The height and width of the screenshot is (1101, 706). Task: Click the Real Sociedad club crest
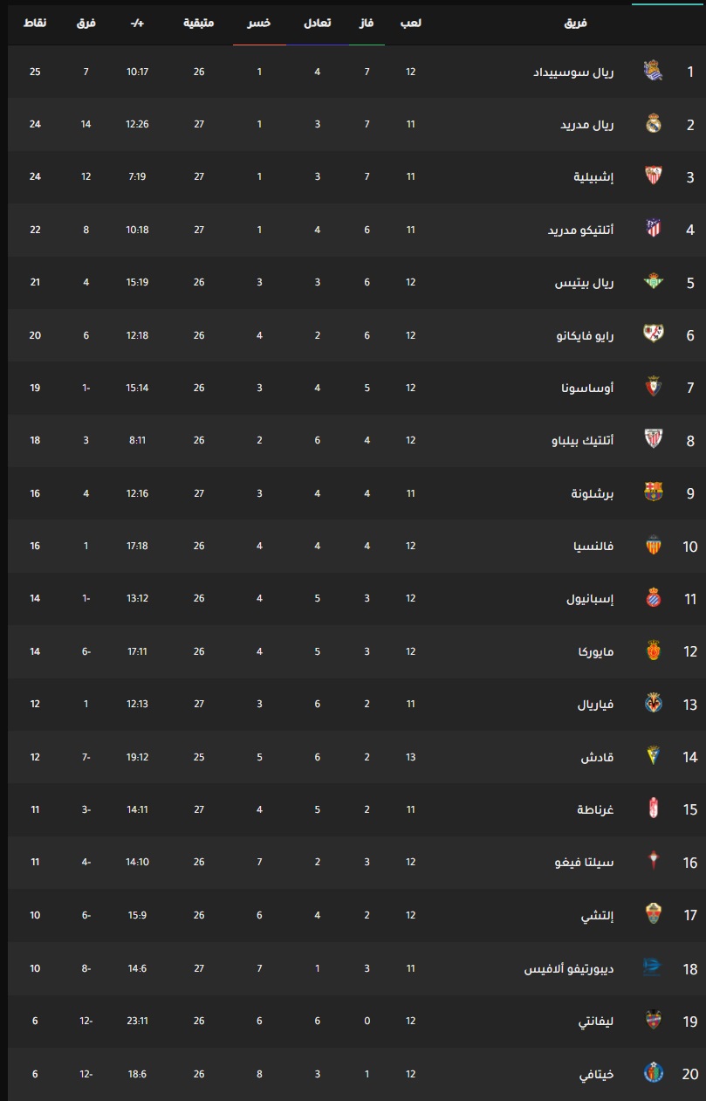(x=653, y=71)
